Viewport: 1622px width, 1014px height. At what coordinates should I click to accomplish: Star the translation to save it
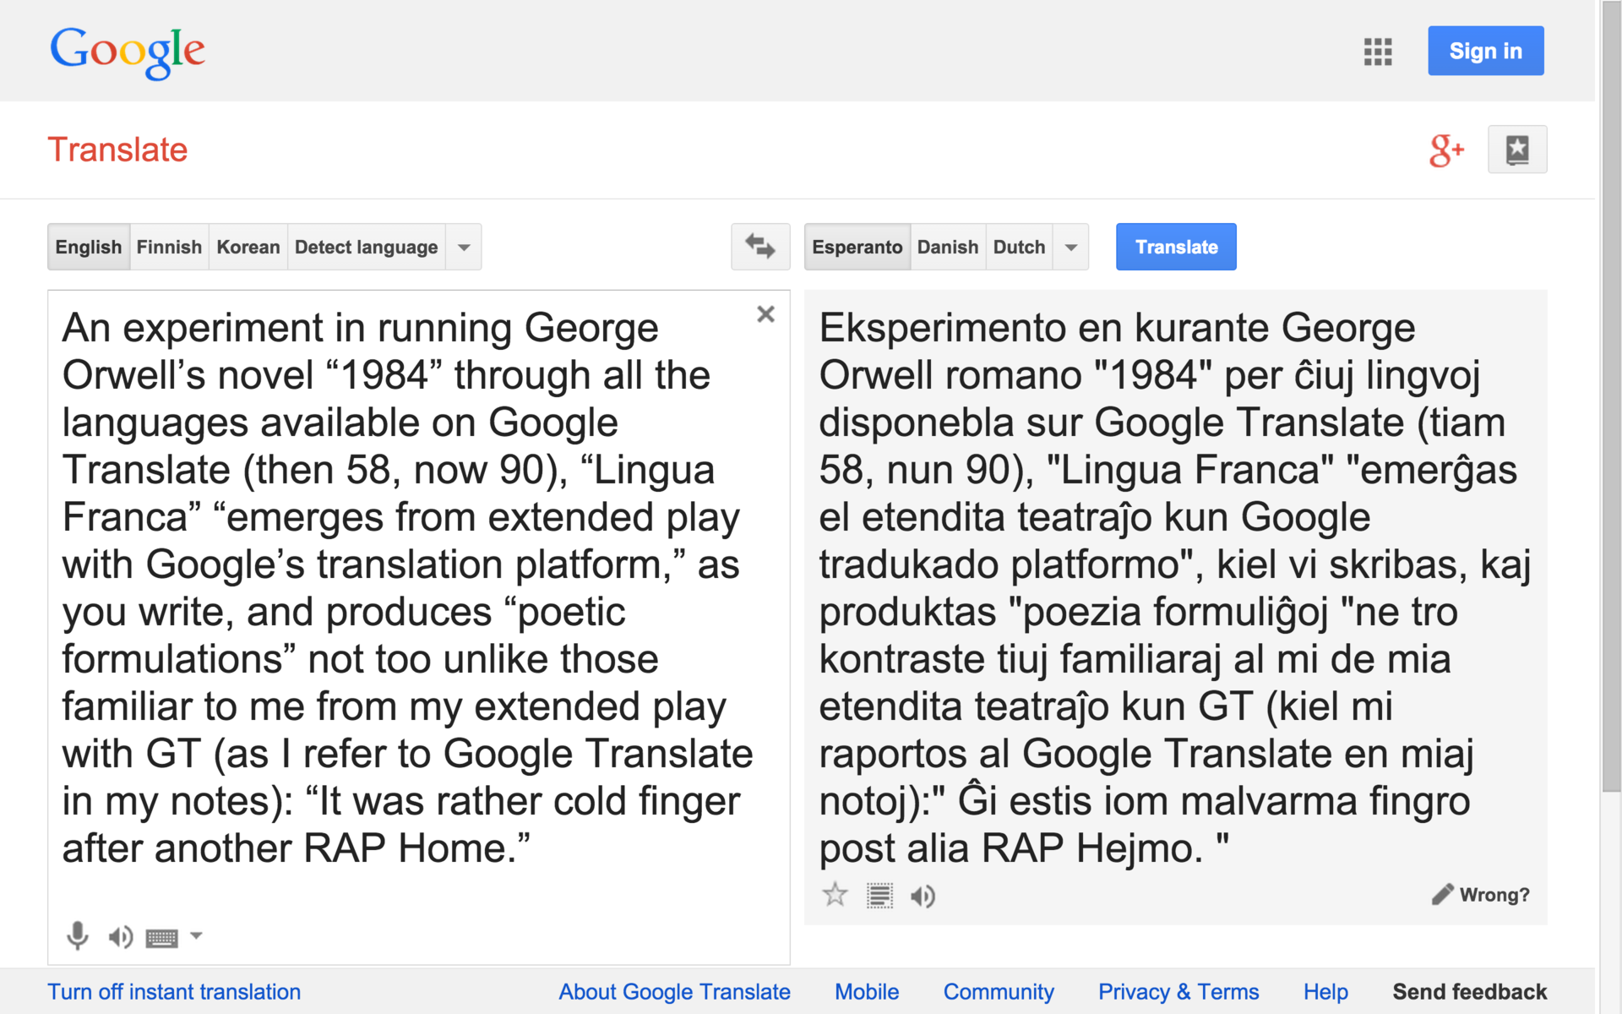[835, 895]
